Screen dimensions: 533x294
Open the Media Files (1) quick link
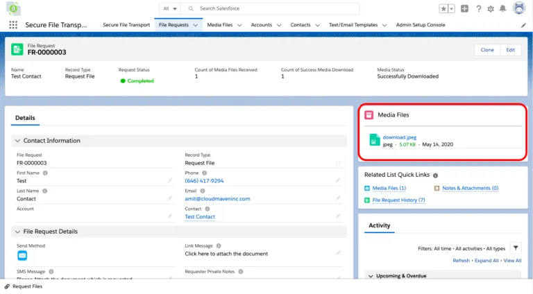389,188
